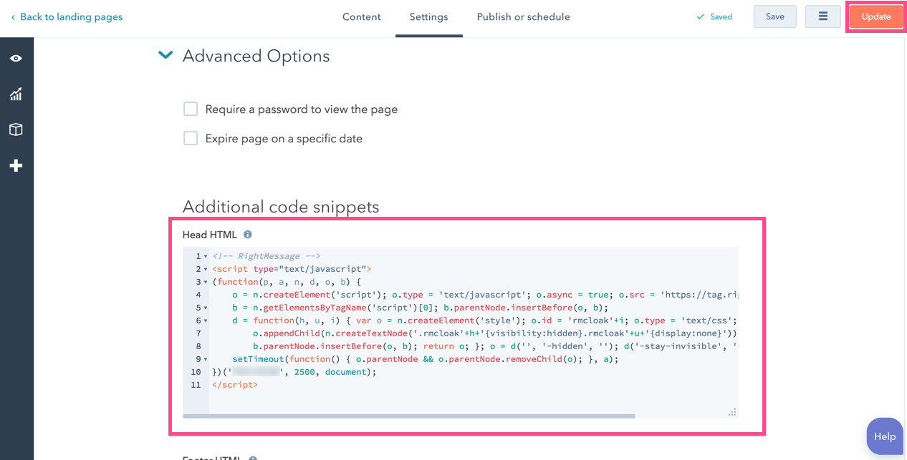The height and width of the screenshot is (460, 907).
Task: Click the closing script tag line 11
Action: pos(235,385)
